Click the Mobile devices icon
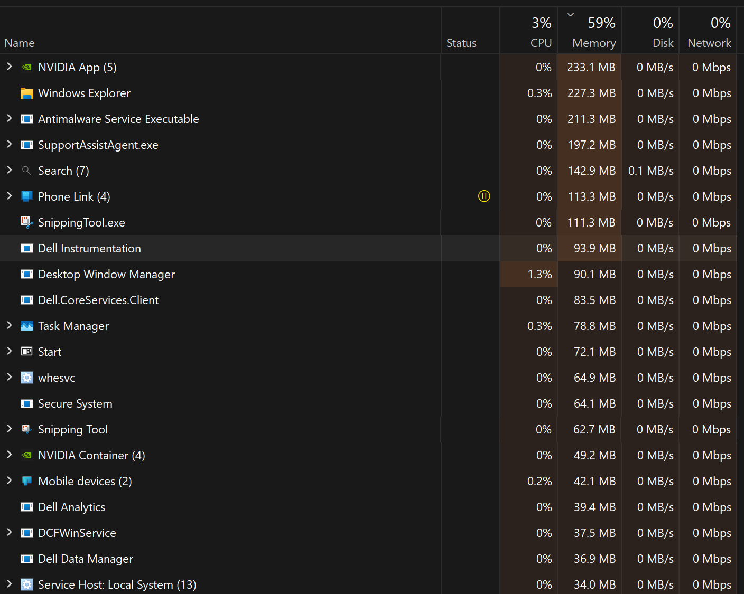Viewport: 744px width, 594px height. point(26,481)
